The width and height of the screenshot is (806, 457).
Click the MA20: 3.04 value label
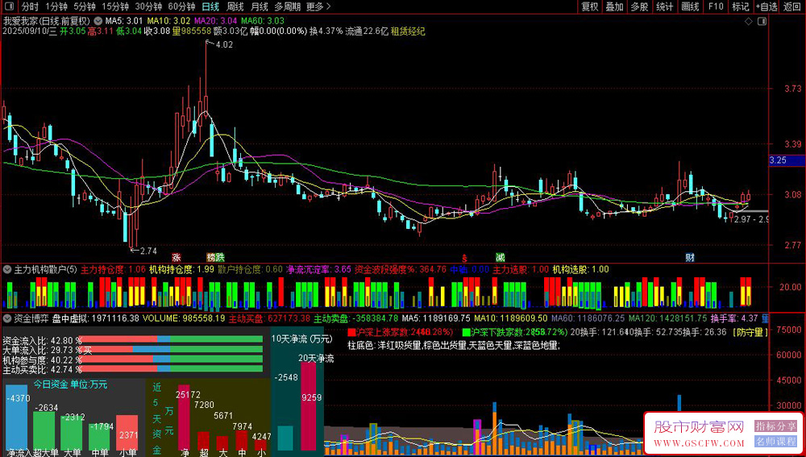click(215, 21)
